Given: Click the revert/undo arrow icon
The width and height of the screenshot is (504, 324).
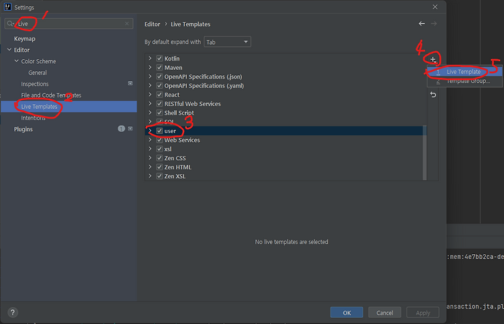Looking at the screenshot, I should click(433, 95).
